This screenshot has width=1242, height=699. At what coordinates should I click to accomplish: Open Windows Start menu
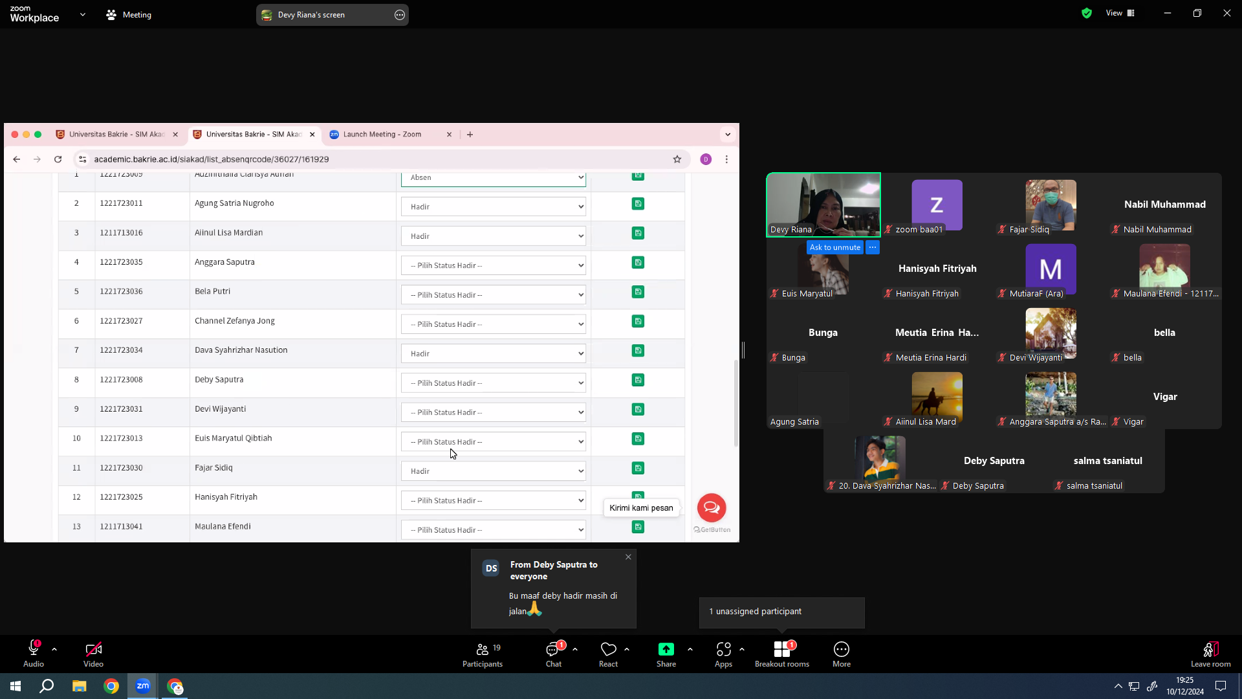click(x=16, y=686)
